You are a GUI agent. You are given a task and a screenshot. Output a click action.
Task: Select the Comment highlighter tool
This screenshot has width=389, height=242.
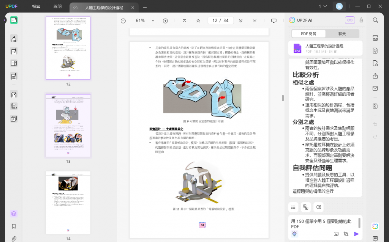click(14, 39)
